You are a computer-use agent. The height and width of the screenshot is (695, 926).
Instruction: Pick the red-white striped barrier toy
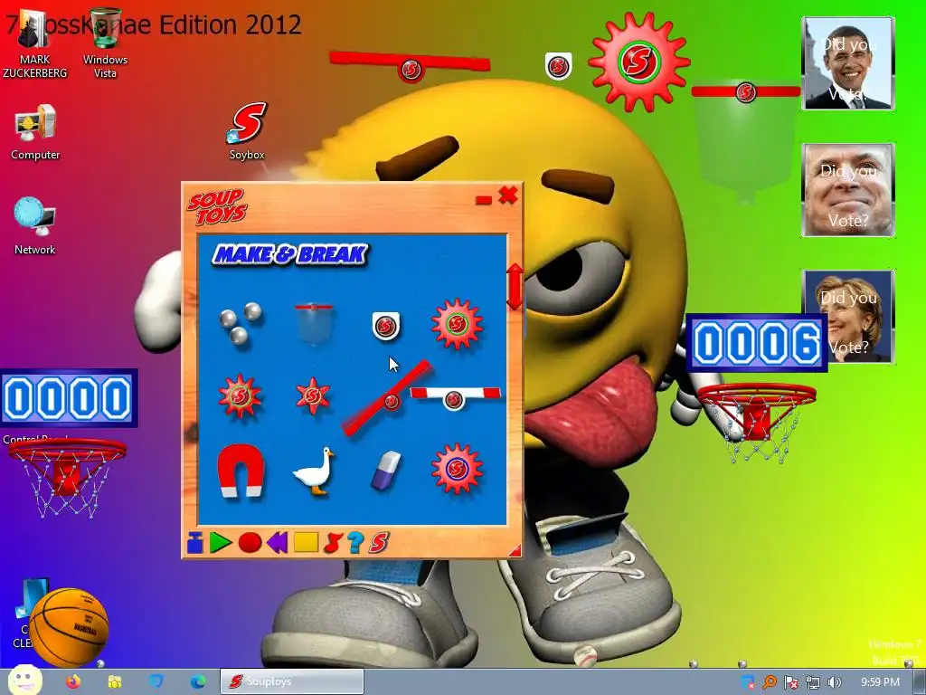[455, 396]
